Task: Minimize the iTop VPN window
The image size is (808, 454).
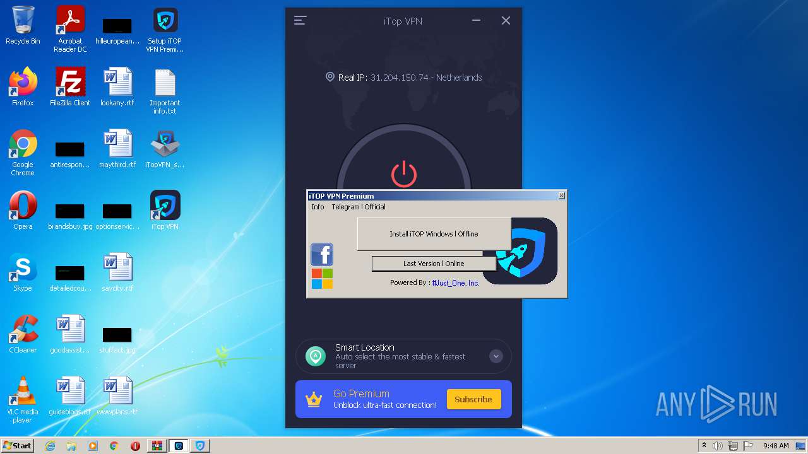Action: click(477, 21)
